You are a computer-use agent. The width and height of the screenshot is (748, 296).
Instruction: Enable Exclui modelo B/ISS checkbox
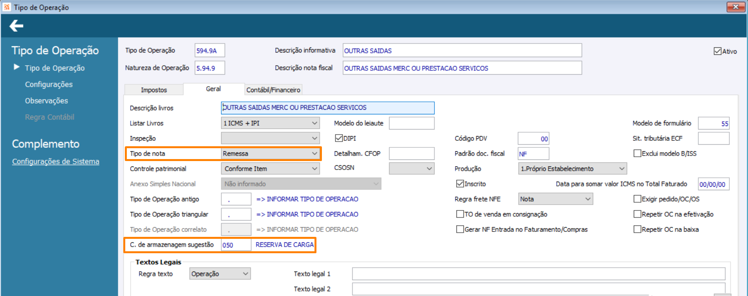point(637,153)
